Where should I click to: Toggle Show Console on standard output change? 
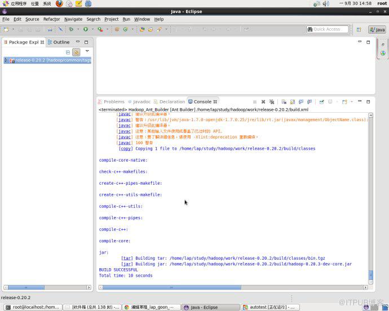click(301, 101)
